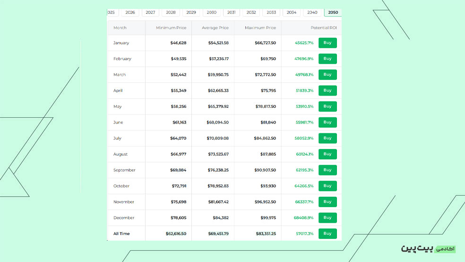
Task: Switch to the 2034 year tab
Action: click(x=292, y=12)
